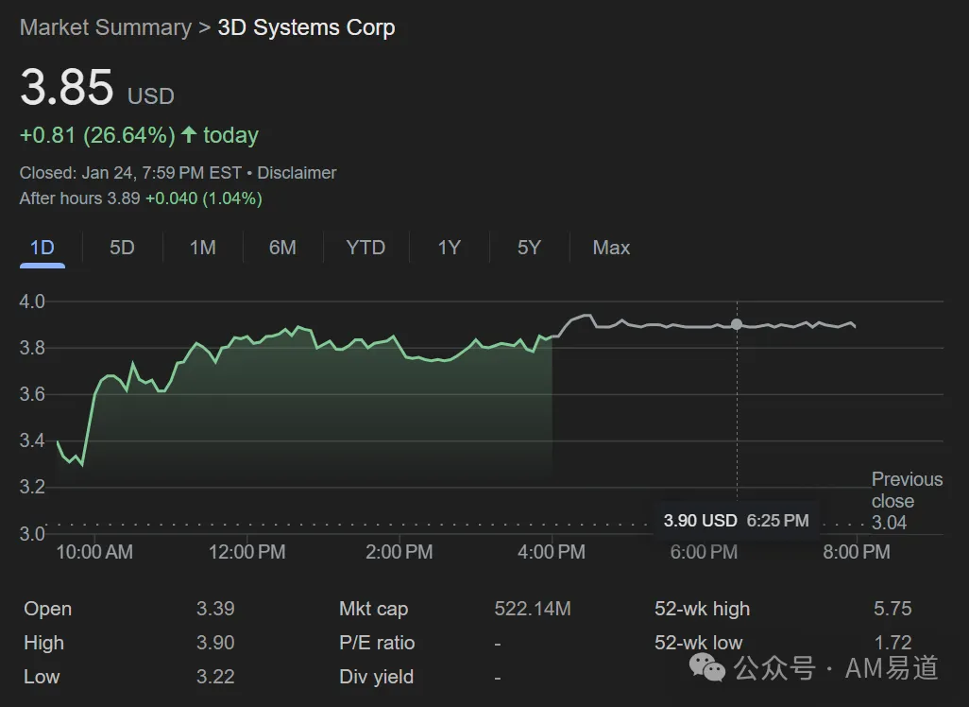Viewport: 969px width, 707px height.
Task: Click the 52-wk high value 5.75
Action: 892,609
